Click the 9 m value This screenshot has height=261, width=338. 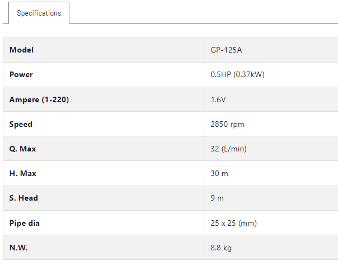[x=217, y=198]
